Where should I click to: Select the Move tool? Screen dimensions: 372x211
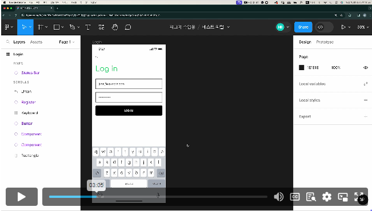[x=24, y=27]
